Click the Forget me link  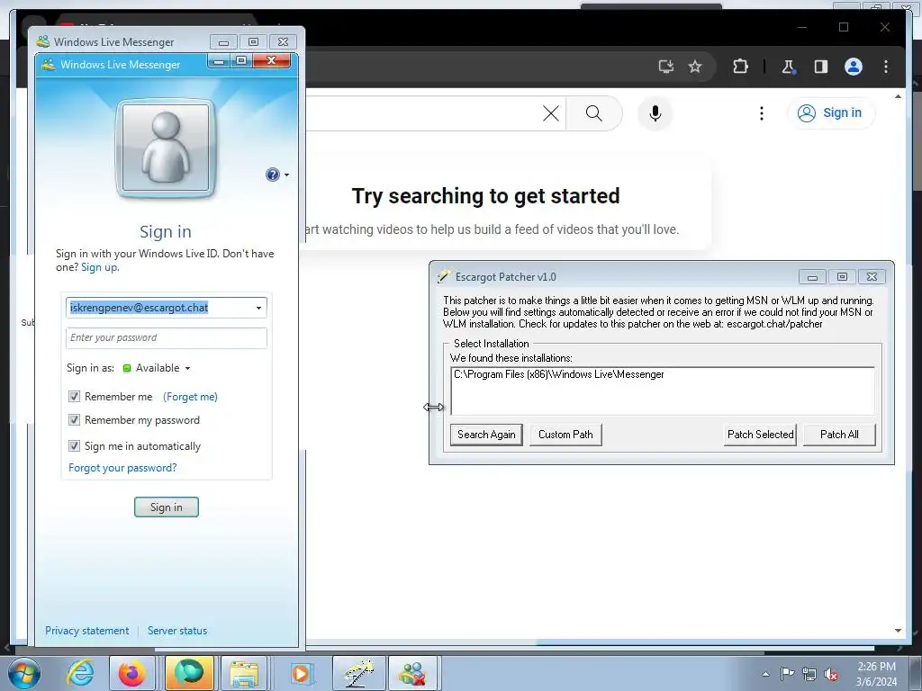point(190,397)
